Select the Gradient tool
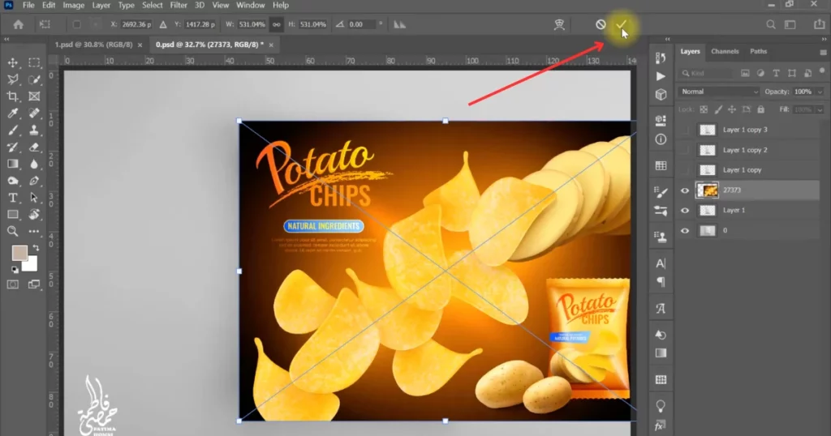The width and height of the screenshot is (831, 436). (x=13, y=164)
